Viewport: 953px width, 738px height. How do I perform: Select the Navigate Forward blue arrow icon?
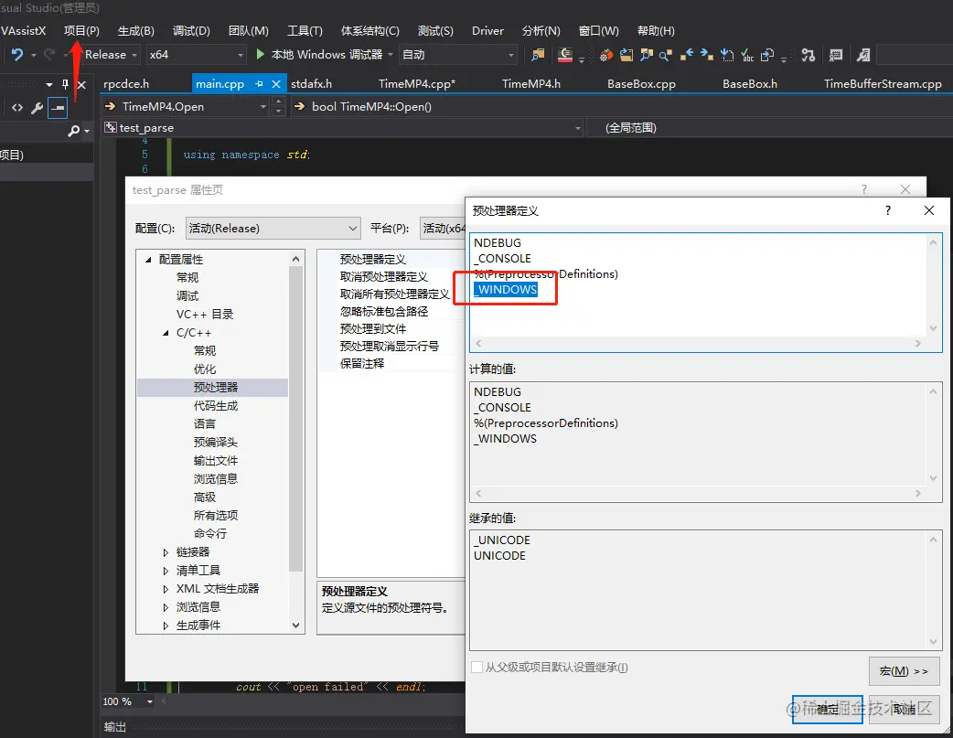click(704, 55)
